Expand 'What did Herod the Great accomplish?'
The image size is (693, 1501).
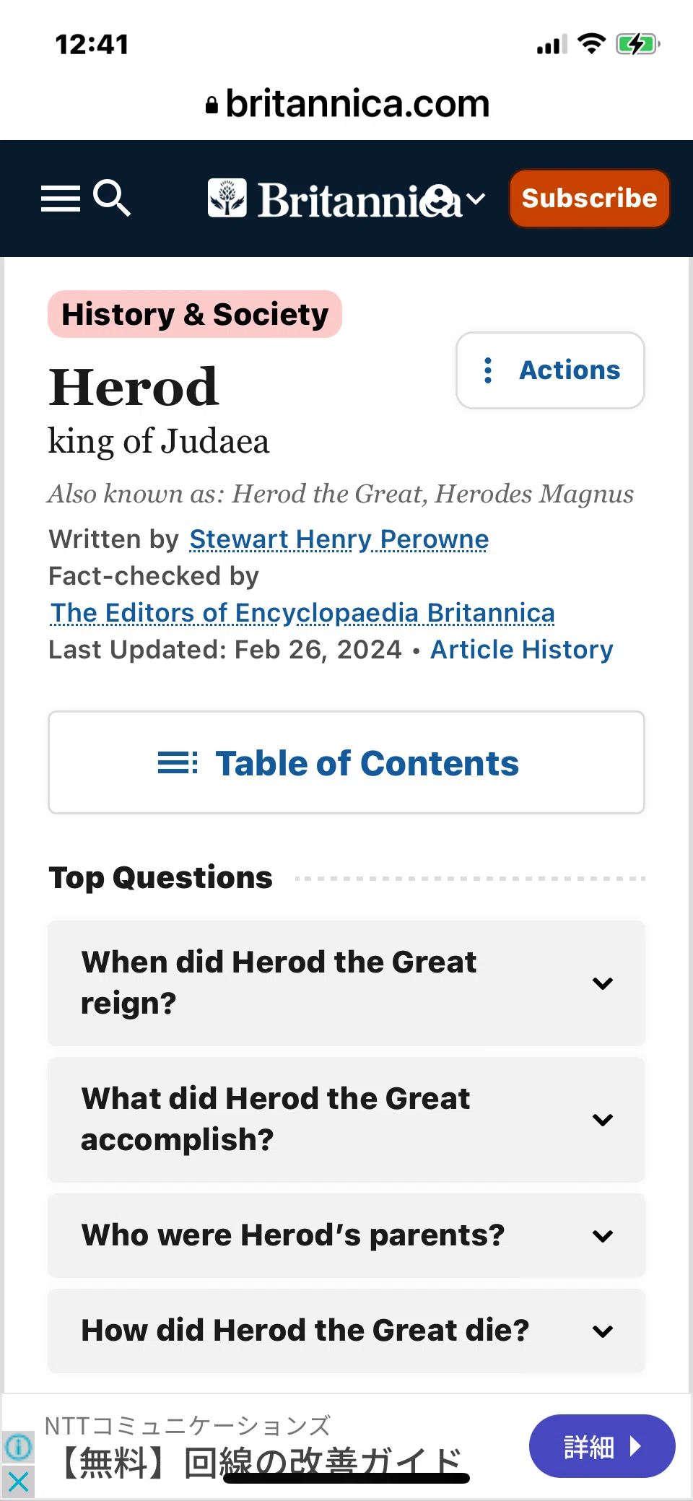(346, 1120)
